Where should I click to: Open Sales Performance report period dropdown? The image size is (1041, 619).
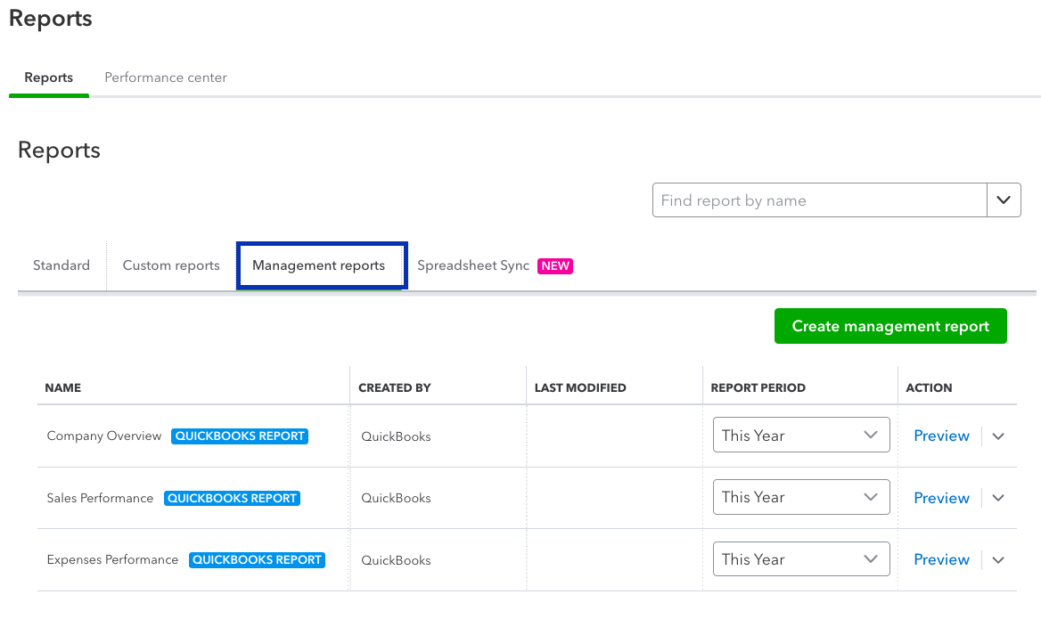[x=801, y=497]
